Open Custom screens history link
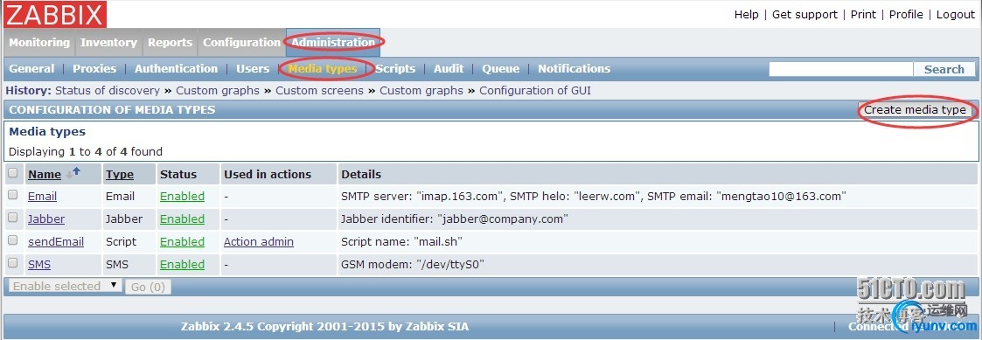The width and height of the screenshot is (982, 340). [319, 91]
